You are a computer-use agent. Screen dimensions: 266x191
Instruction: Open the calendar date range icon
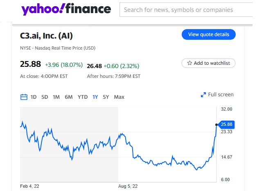click(x=24, y=97)
